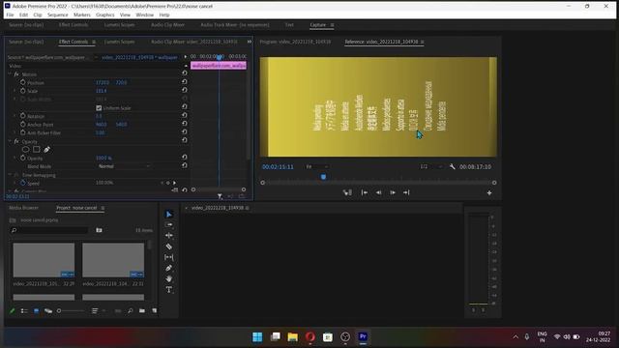Click the Find icon in project panel
Image resolution: width=619 pixels, height=348 pixels.
point(130,311)
